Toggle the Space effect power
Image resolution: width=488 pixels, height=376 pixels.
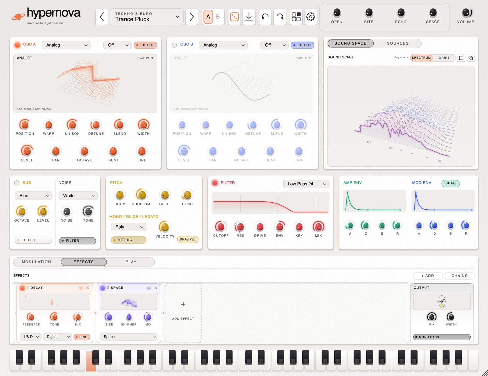pyautogui.click(x=103, y=288)
